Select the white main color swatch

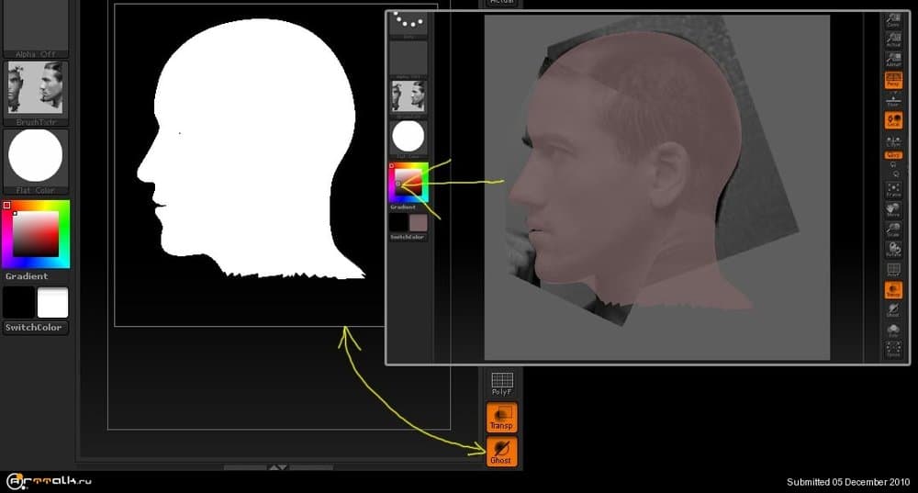pos(52,302)
